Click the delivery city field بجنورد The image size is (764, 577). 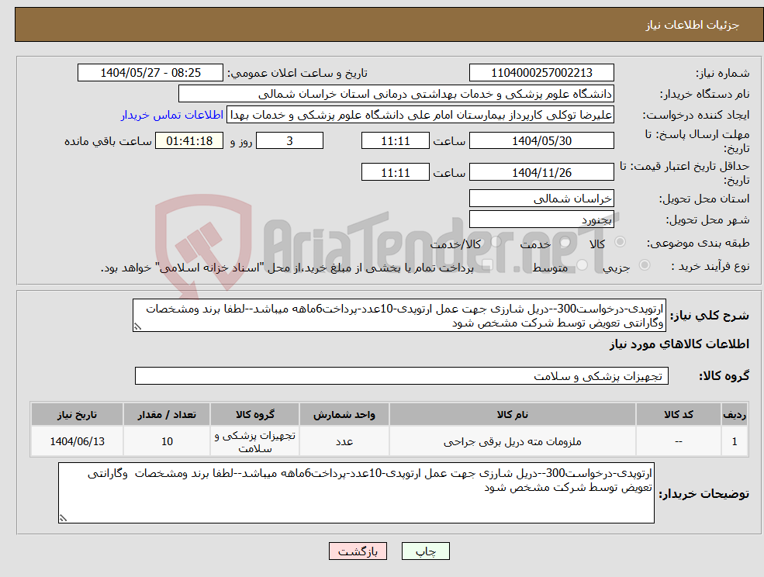tap(541, 219)
